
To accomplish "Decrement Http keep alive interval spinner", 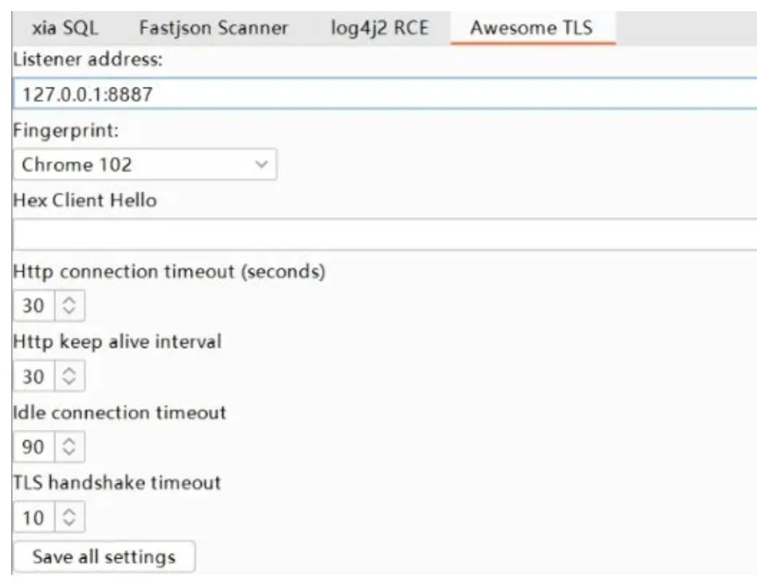I will point(69,381).
